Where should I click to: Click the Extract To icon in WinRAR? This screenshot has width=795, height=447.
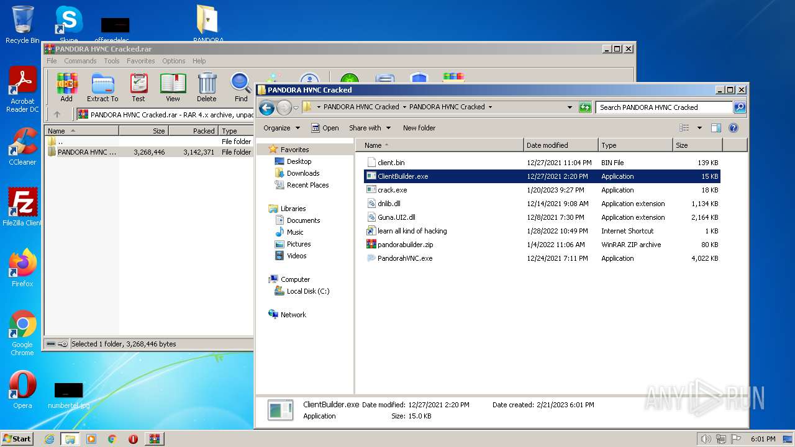click(x=102, y=87)
